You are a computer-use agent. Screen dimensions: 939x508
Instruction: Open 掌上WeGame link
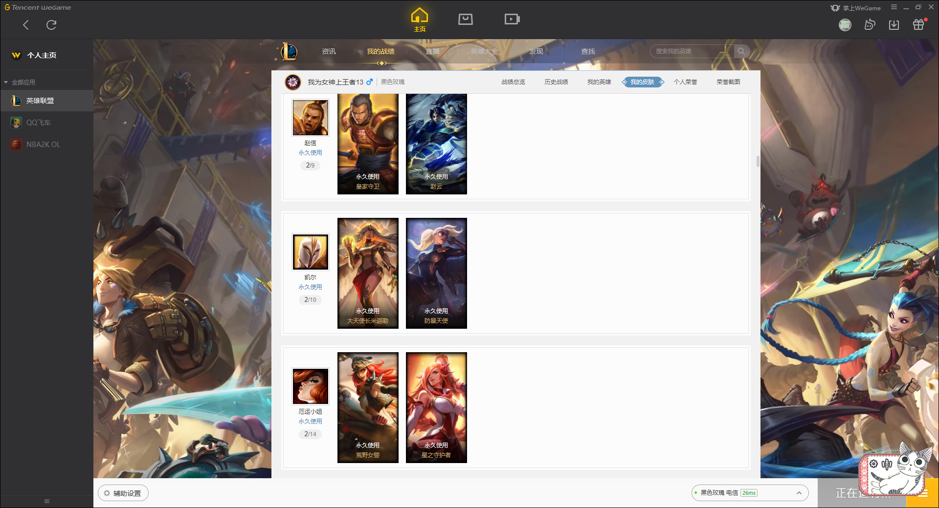[855, 8]
